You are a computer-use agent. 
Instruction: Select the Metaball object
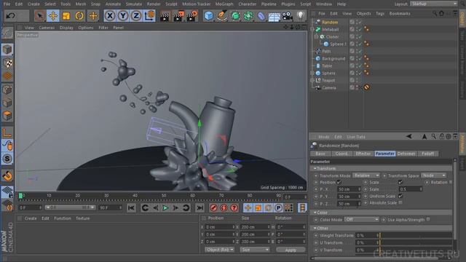[331, 29]
